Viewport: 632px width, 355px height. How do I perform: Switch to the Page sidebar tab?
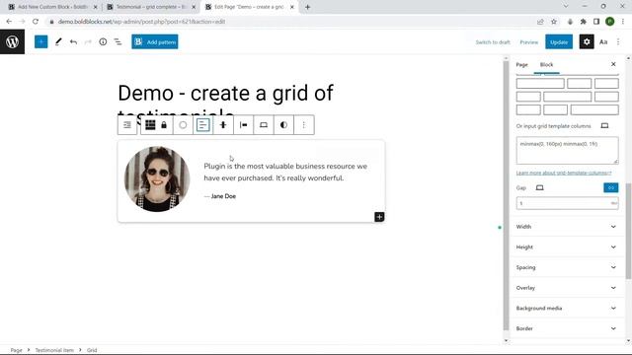[x=521, y=65]
